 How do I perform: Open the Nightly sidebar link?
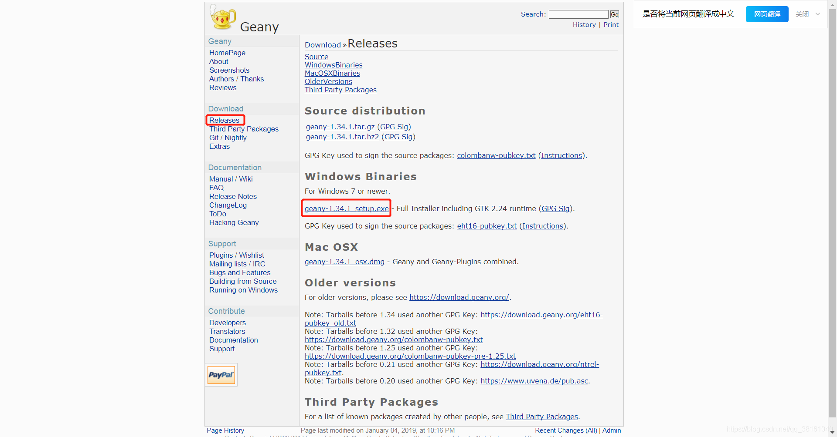point(235,138)
